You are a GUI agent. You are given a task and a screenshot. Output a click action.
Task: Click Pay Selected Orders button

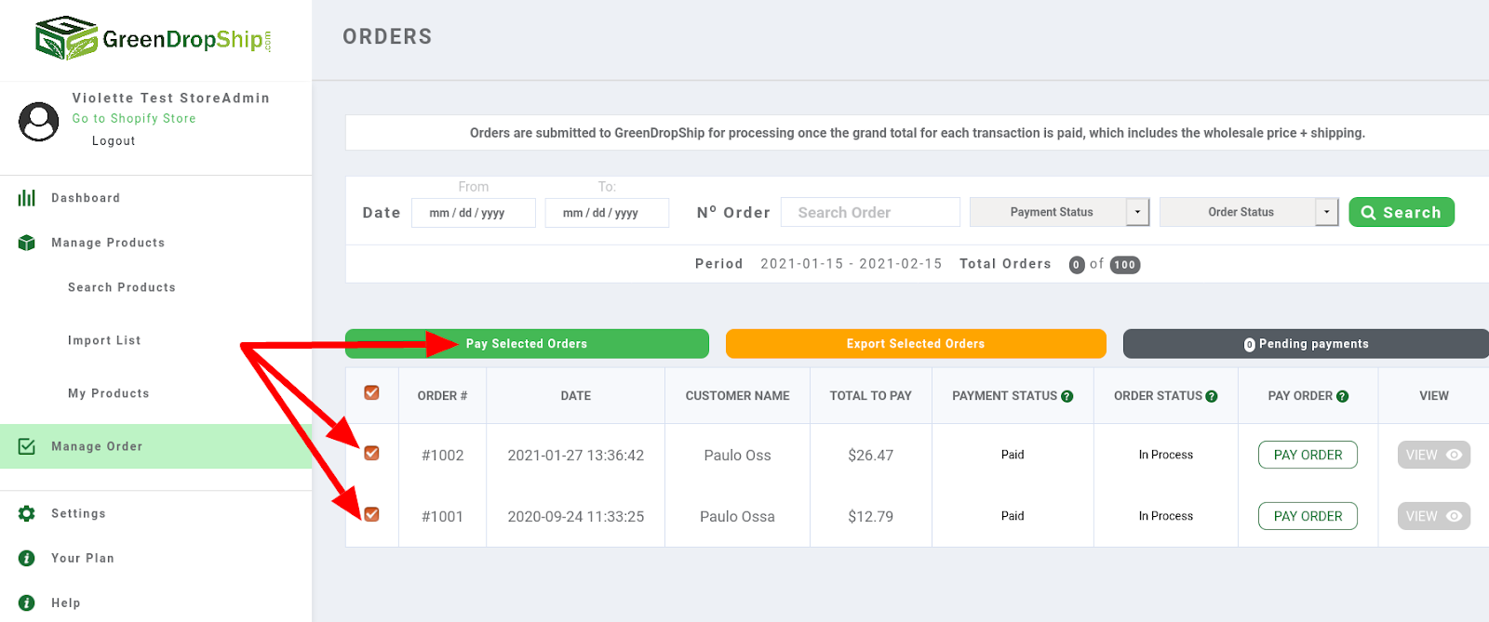527,343
